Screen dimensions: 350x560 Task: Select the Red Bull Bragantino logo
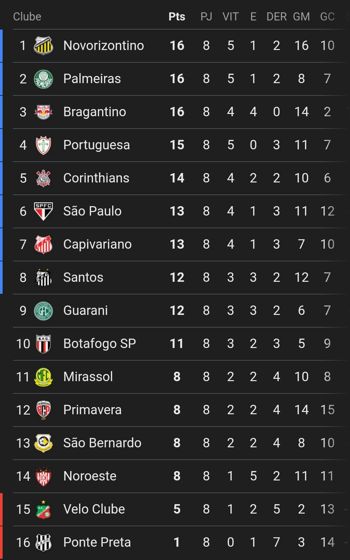point(43,112)
